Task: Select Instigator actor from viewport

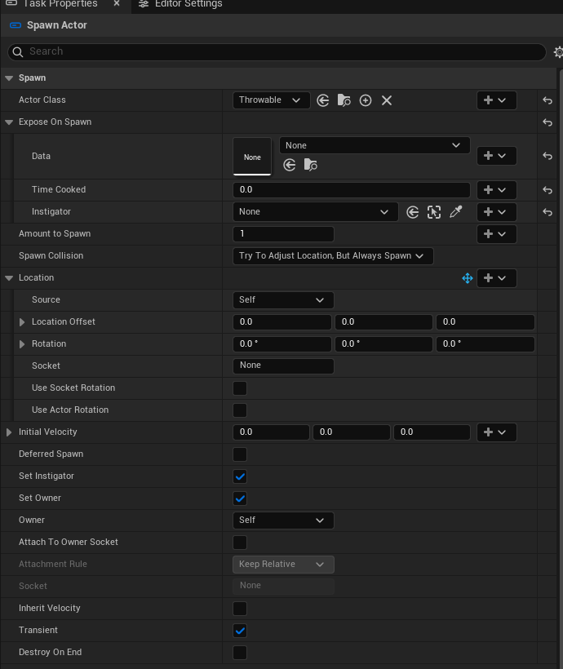Action: [x=434, y=212]
